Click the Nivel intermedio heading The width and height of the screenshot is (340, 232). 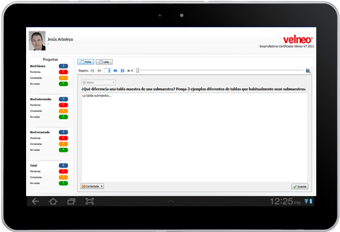41,99
